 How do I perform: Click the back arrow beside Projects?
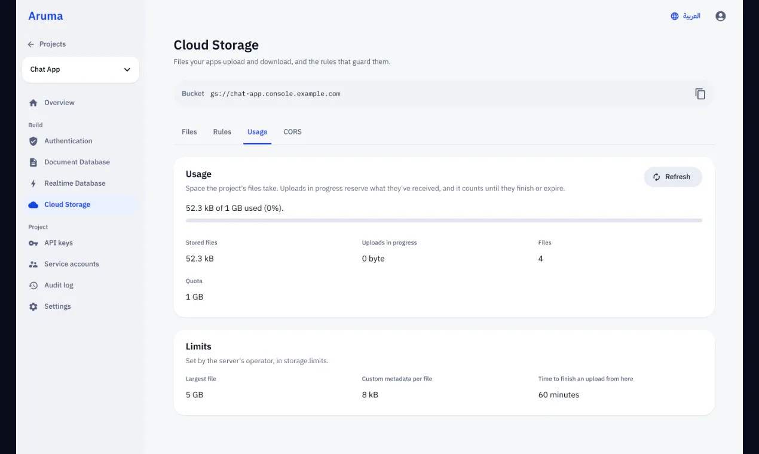[x=31, y=44]
